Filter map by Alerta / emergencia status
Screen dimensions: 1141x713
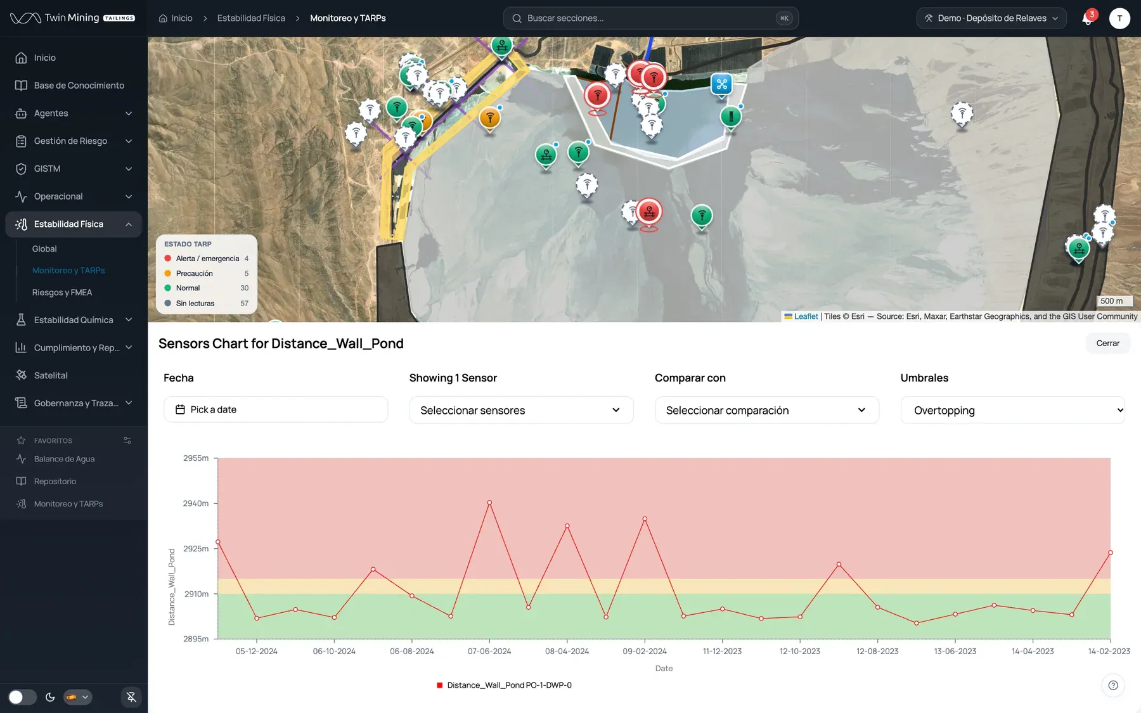point(207,259)
